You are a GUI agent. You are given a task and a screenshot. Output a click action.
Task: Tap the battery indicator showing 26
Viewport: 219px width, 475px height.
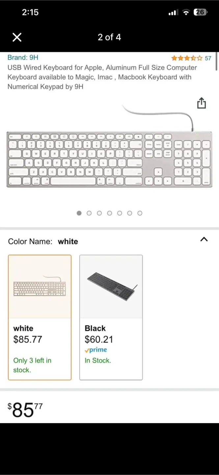(x=201, y=12)
